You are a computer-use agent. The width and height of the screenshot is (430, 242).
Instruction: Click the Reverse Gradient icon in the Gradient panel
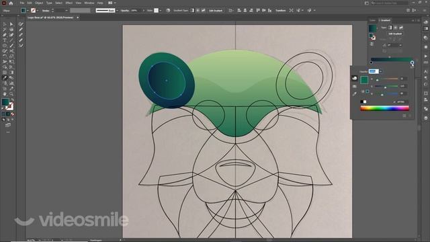(372, 44)
